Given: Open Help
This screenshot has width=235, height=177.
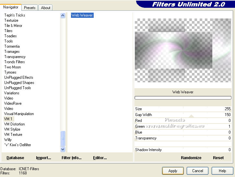Looking at the screenshot, I should click(222, 171).
